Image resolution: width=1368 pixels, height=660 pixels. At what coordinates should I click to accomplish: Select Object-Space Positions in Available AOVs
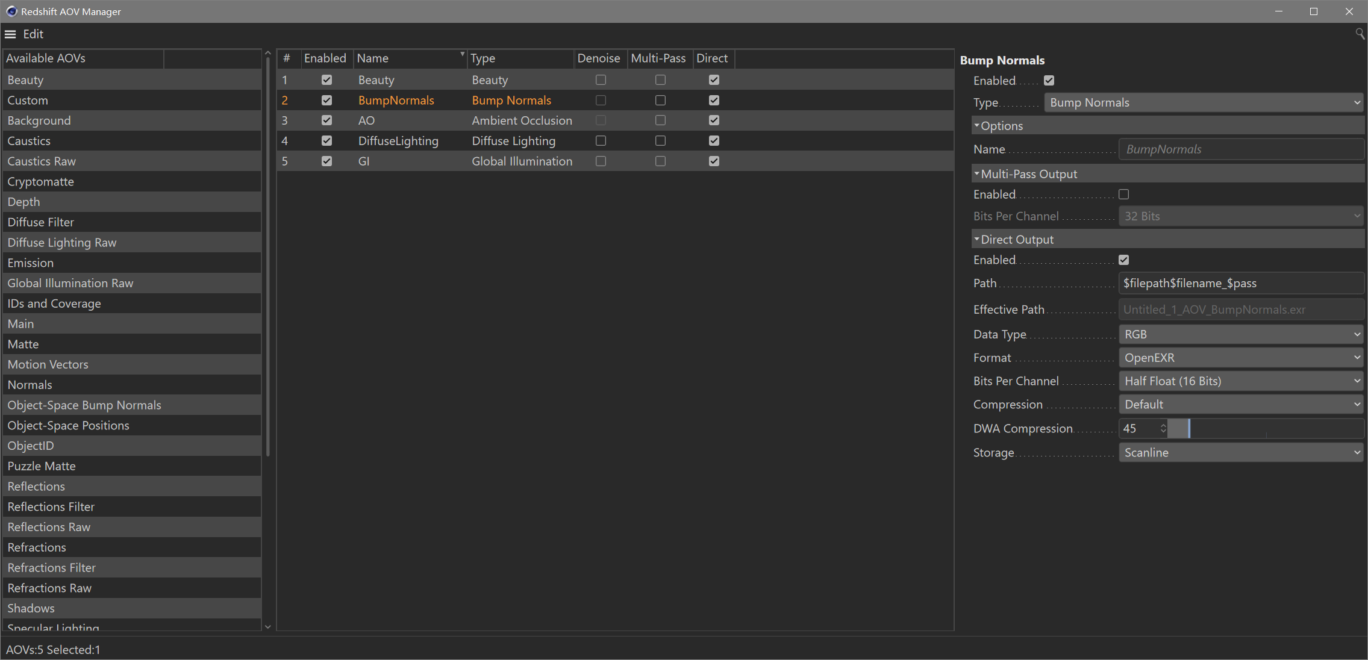pos(132,426)
